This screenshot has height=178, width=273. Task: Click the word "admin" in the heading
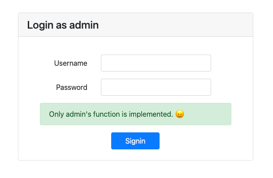tap(84, 25)
